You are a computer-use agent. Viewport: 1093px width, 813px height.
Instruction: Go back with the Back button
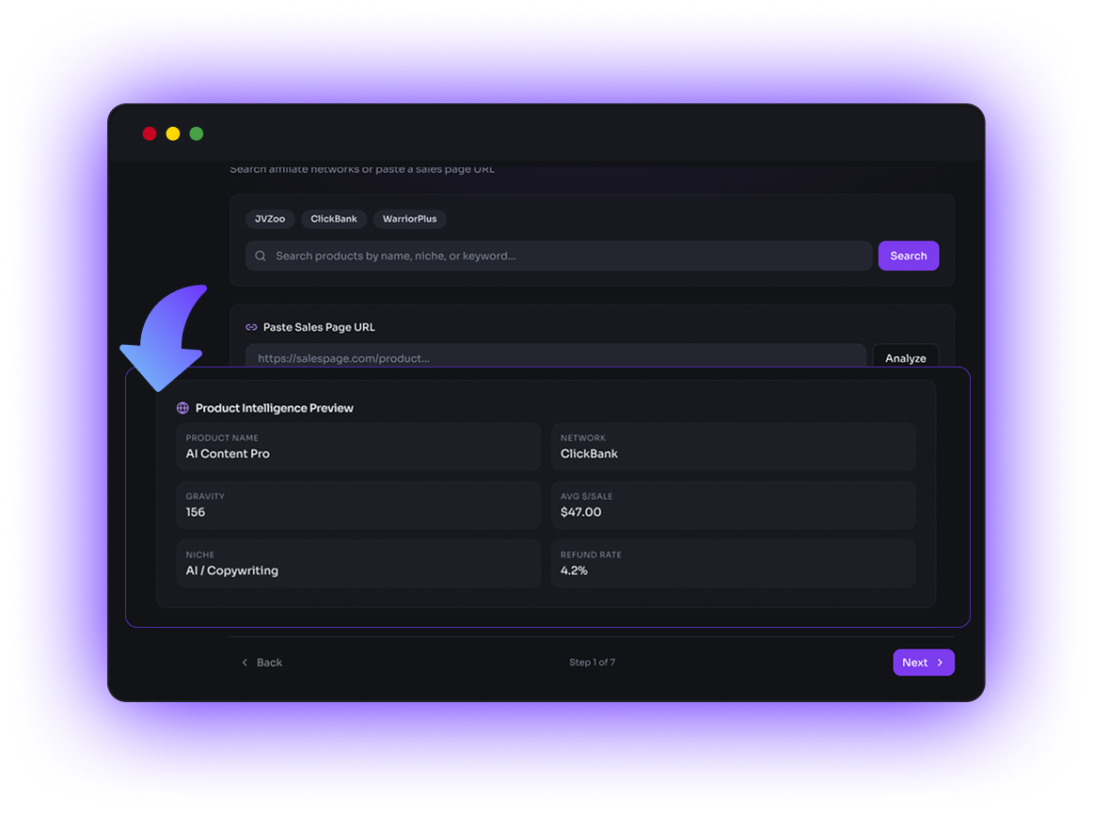click(x=261, y=663)
